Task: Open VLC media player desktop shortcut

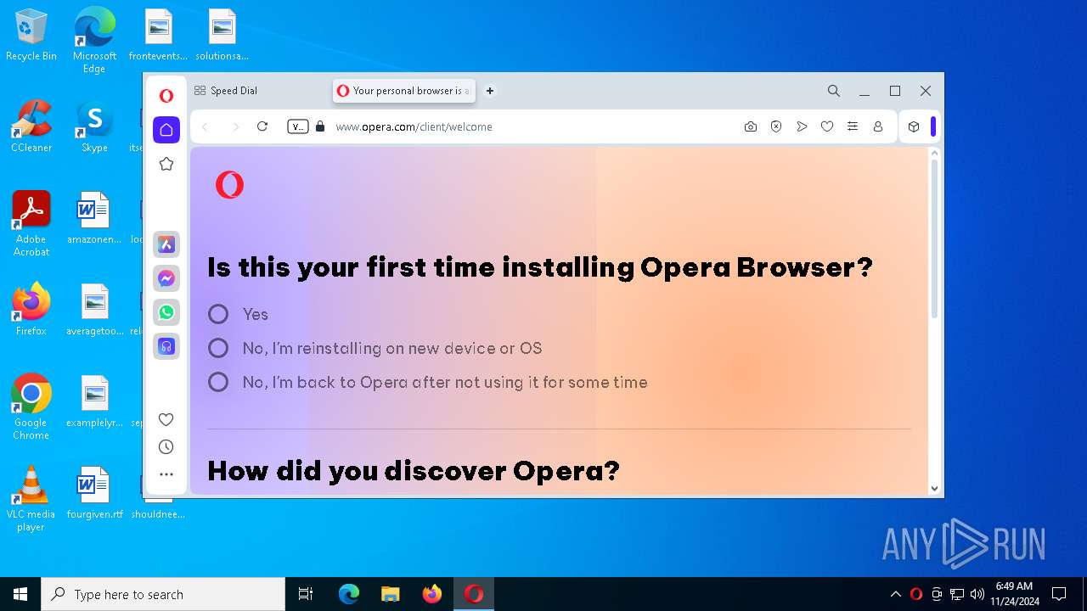Action: pyautogui.click(x=31, y=498)
